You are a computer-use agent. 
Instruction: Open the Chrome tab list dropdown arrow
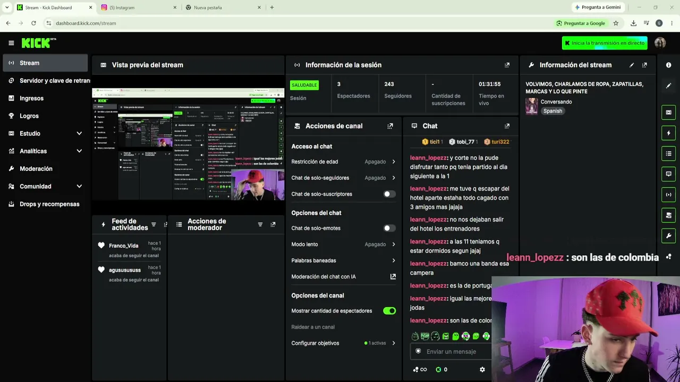[x=7, y=7]
